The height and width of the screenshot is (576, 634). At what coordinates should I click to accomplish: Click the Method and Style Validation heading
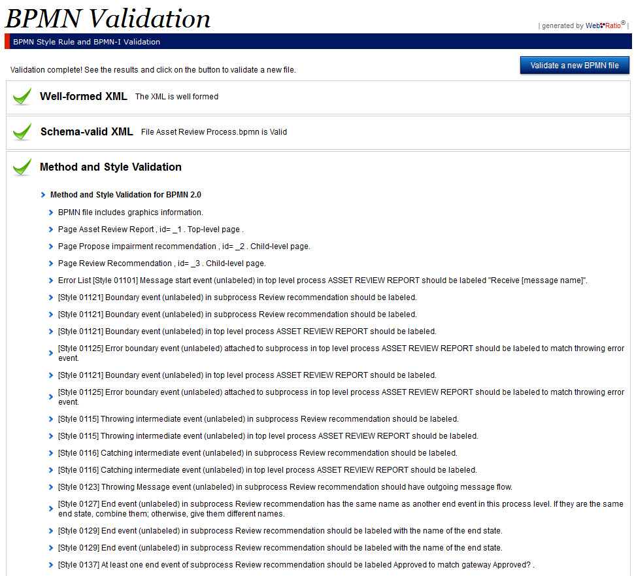point(110,167)
